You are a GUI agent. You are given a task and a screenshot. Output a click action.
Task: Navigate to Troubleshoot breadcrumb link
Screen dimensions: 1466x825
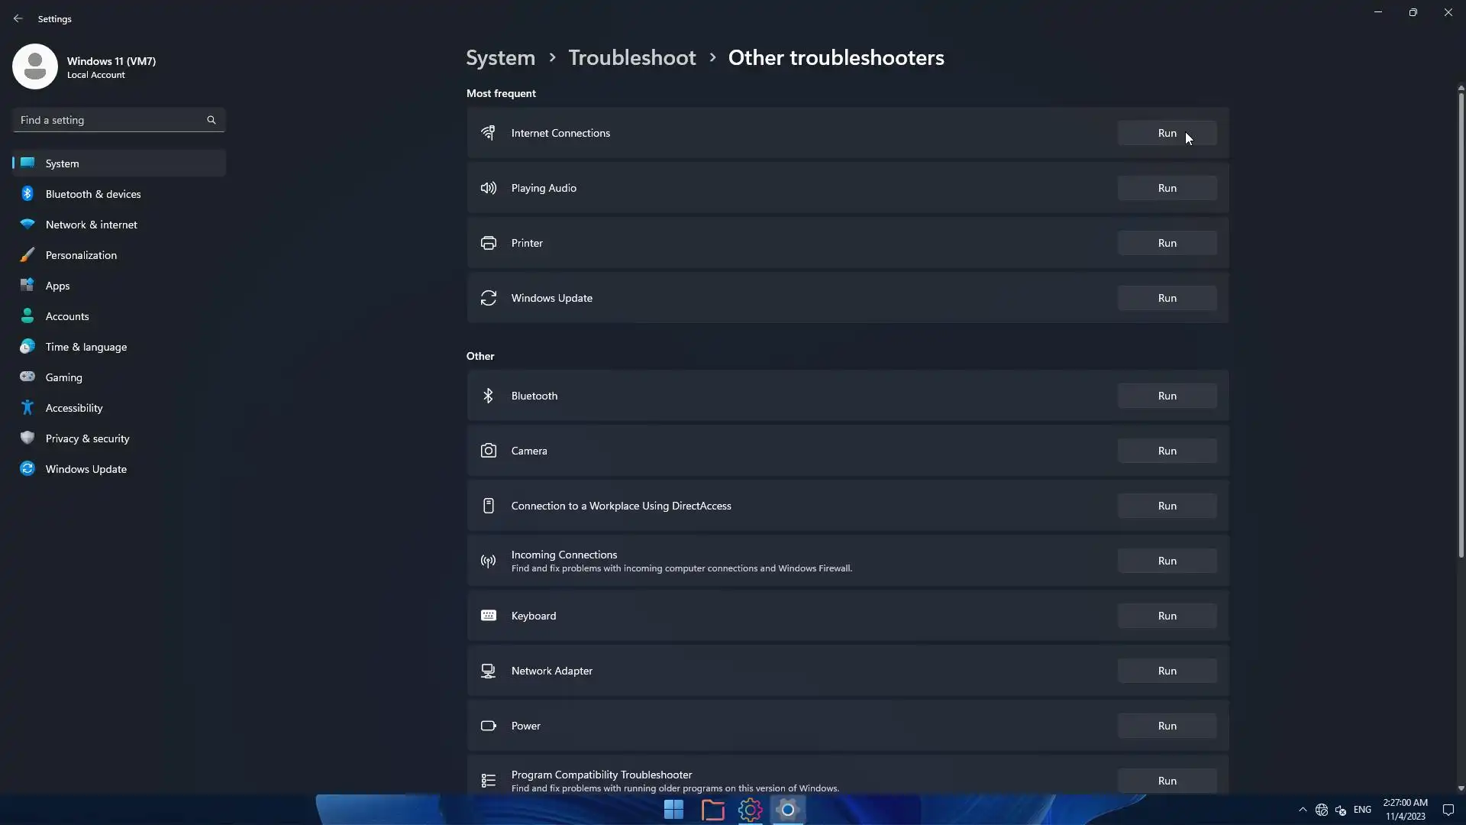click(631, 58)
